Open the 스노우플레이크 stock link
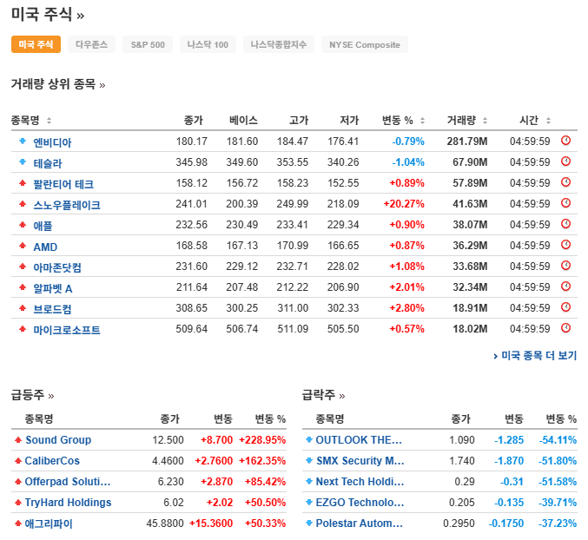Viewport: 588px width, 540px height. (x=67, y=205)
